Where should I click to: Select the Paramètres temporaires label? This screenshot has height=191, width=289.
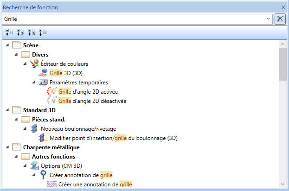[x=79, y=83]
